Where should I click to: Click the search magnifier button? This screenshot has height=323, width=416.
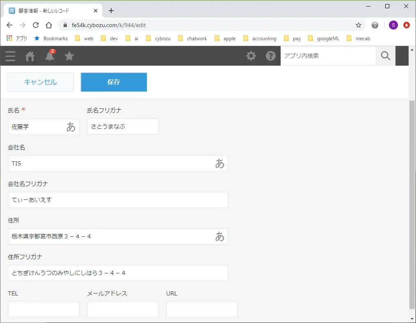386,56
